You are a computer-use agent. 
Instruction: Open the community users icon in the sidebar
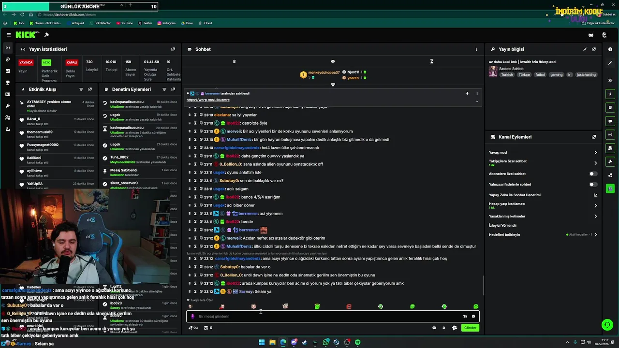click(x=8, y=117)
